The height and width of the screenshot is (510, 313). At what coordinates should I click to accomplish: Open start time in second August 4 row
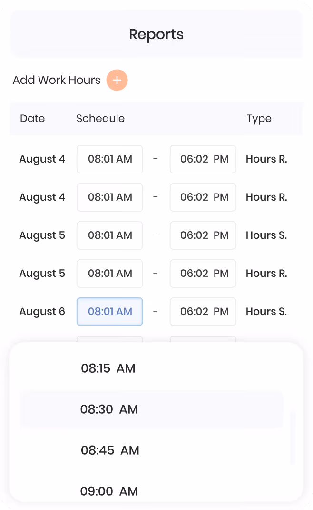[110, 197]
